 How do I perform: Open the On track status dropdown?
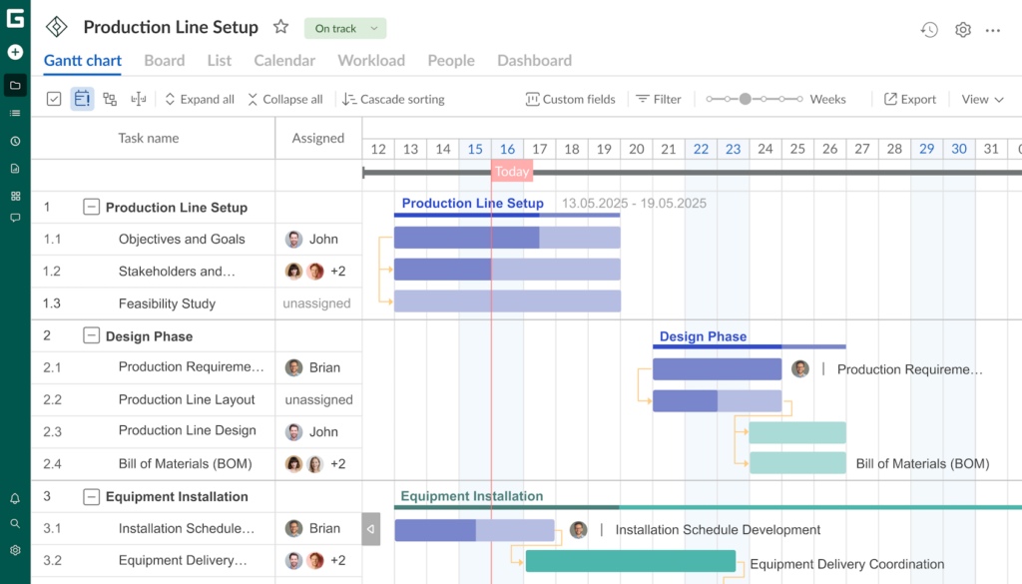pyautogui.click(x=345, y=29)
